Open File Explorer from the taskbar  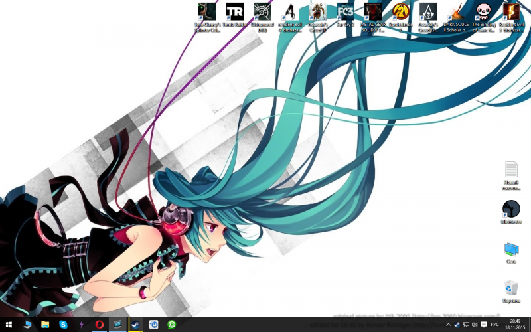(45, 325)
